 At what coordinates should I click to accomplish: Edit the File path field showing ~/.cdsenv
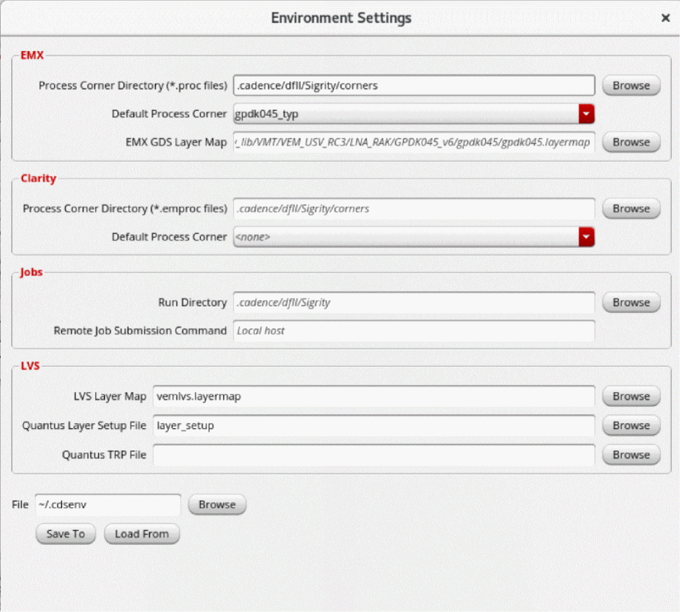pyautogui.click(x=108, y=505)
